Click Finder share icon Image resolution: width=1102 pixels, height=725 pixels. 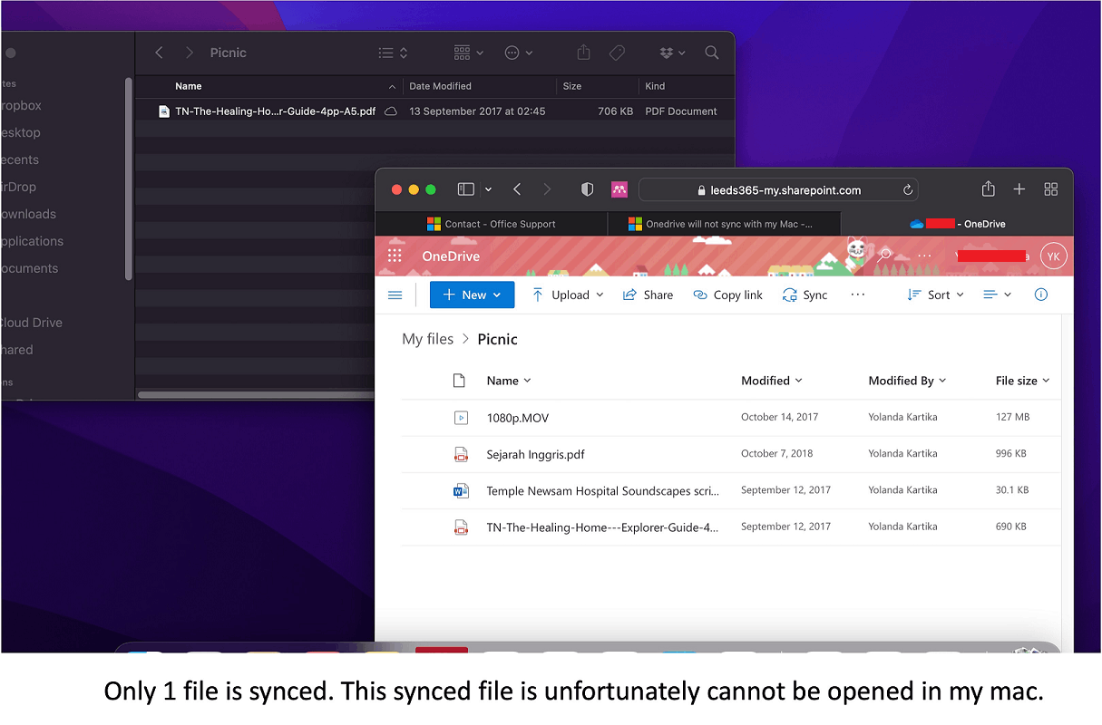[x=584, y=53]
